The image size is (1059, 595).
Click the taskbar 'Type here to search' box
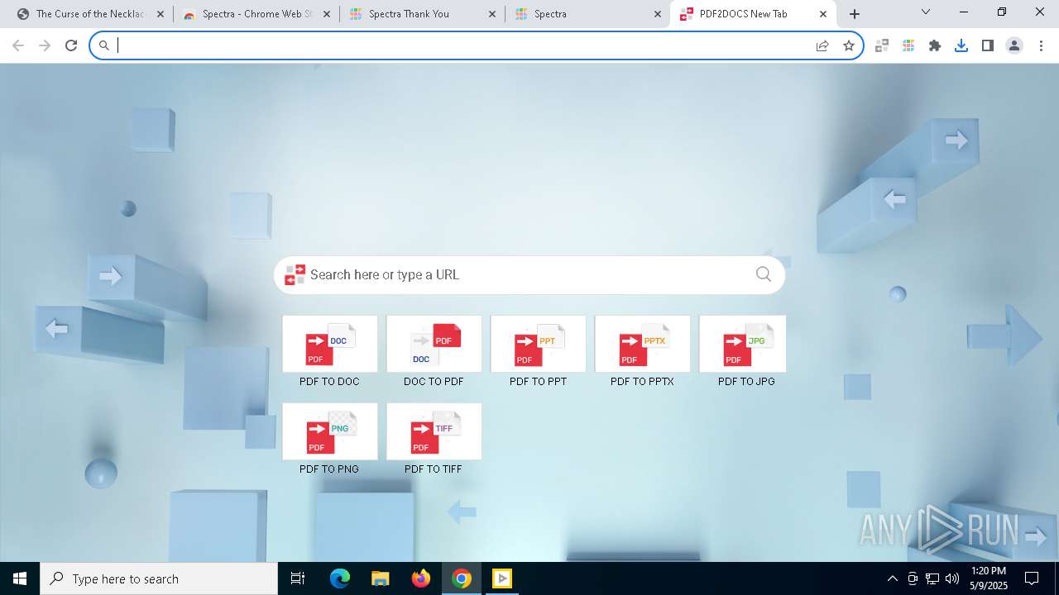point(159,578)
